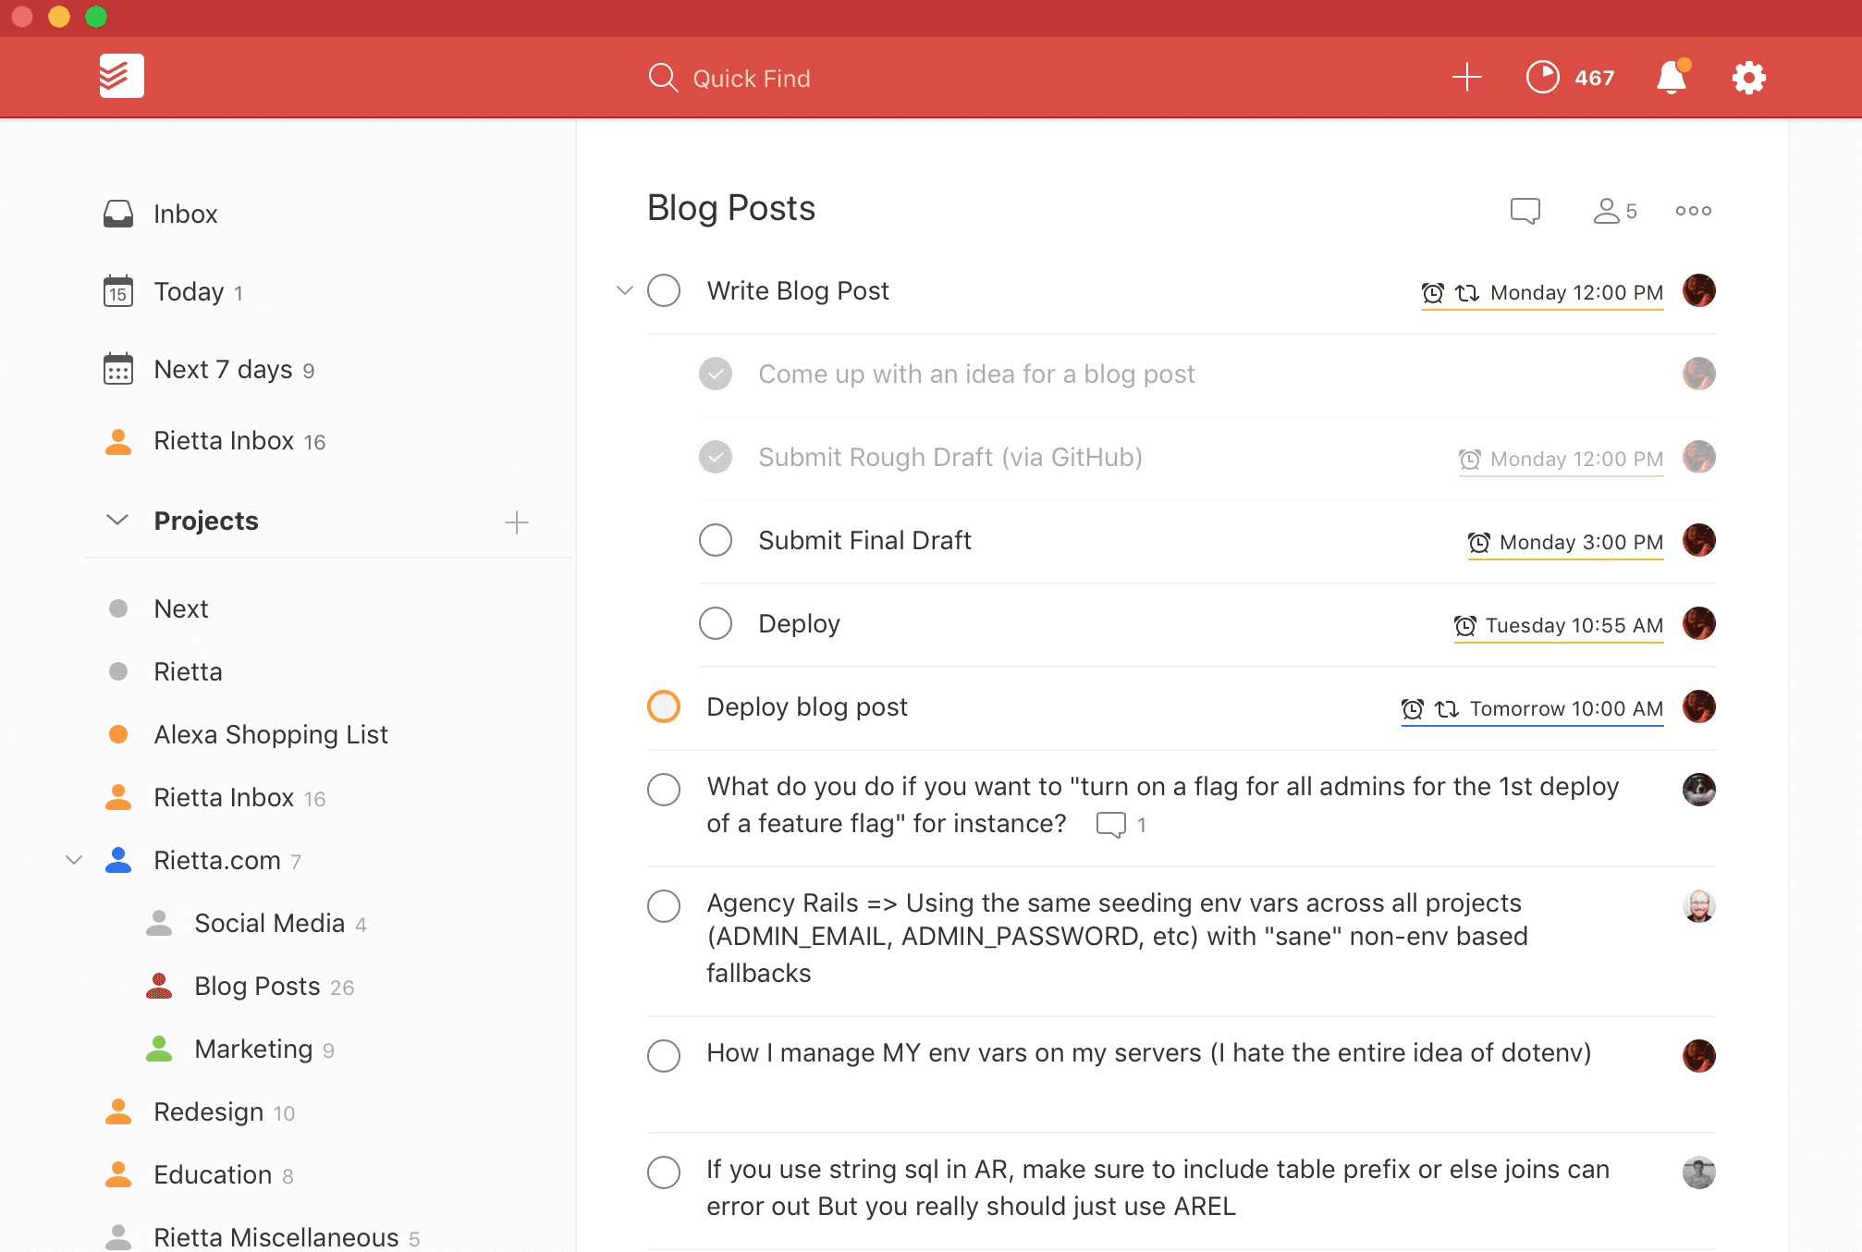Screen dimensions: 1862x1252
Task: Open the Inbox view
Action: (x=185, y=214)
